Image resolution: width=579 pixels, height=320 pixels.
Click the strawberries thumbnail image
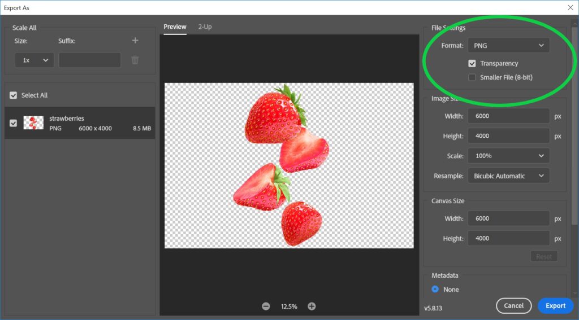[x=33, y=123]
